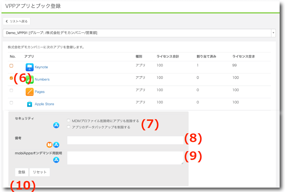Click the ライセンス合計 column header
The image size is (285, 192).
coord(168,56)
